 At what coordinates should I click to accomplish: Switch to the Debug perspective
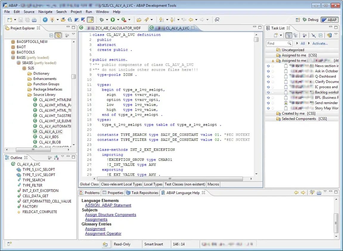tap(310, 20)
